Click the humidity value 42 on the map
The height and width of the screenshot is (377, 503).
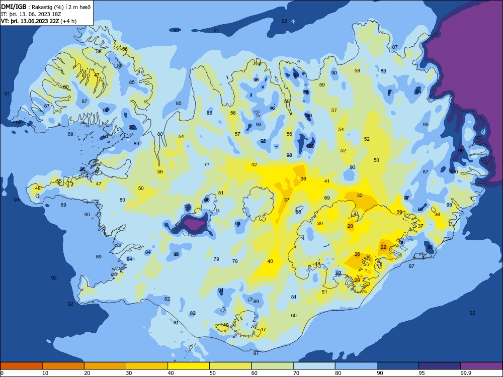(x=254, y=165)
